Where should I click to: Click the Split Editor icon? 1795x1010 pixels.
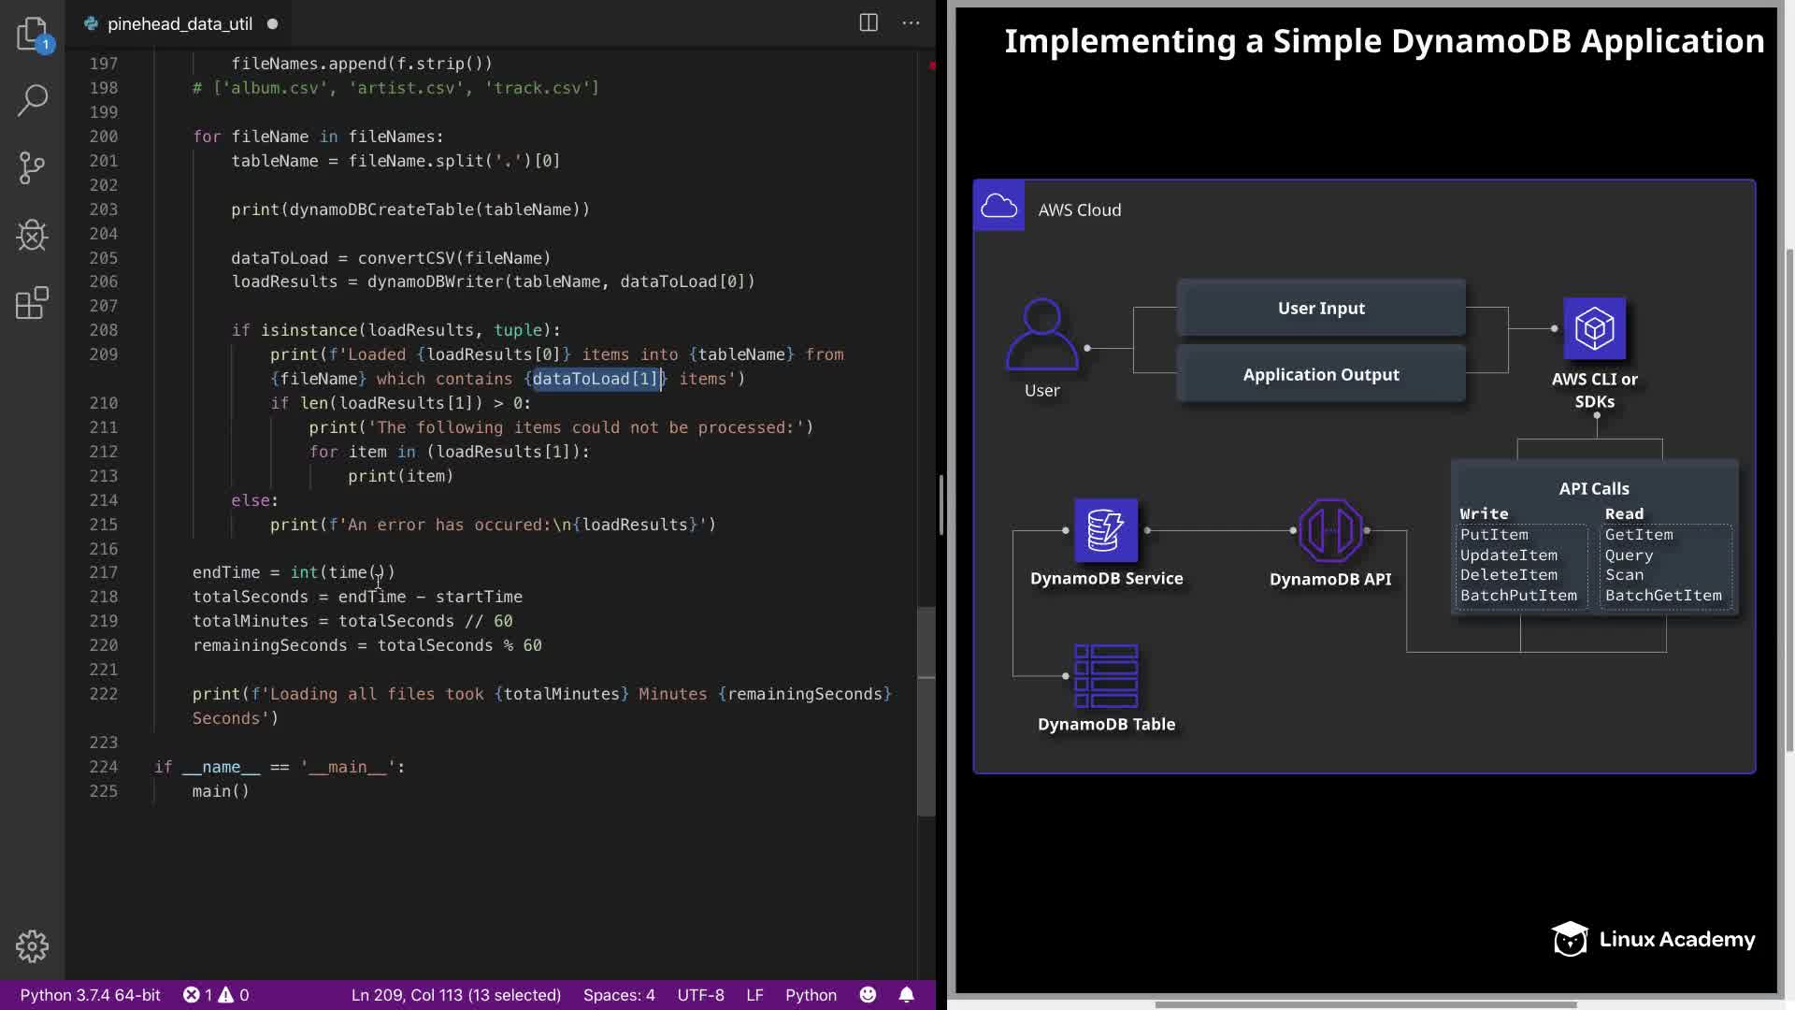pyautogui.click(x=868, y=23)
